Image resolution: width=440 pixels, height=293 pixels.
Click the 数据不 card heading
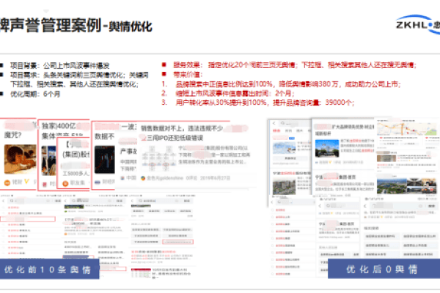pos(105,136)
